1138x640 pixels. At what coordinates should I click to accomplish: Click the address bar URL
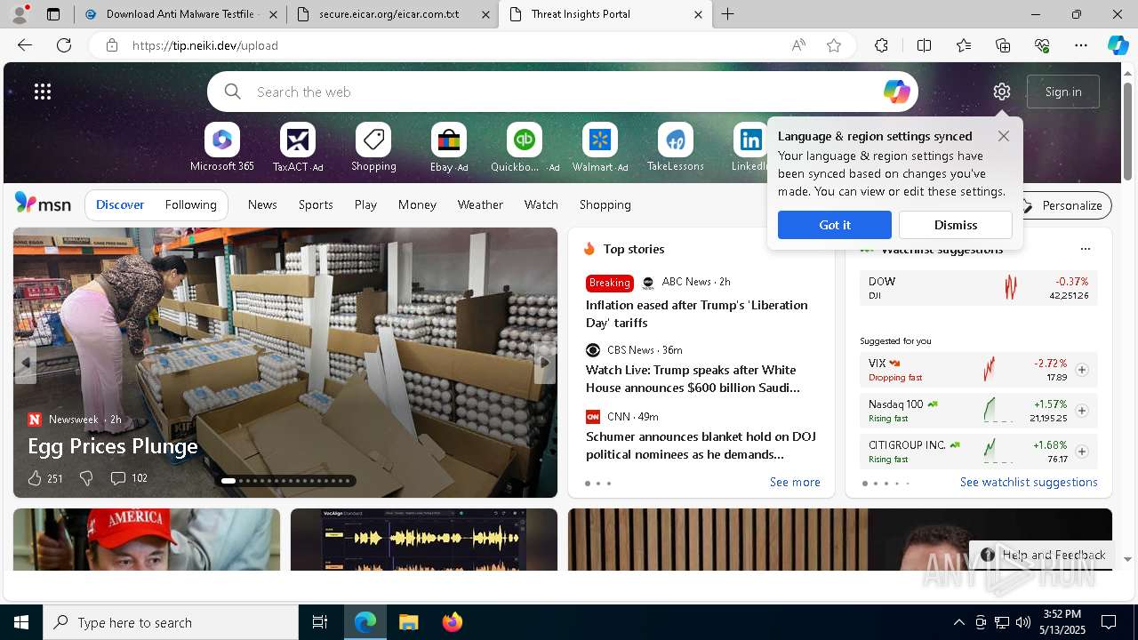pyautogui.click(x=205, y=45)
